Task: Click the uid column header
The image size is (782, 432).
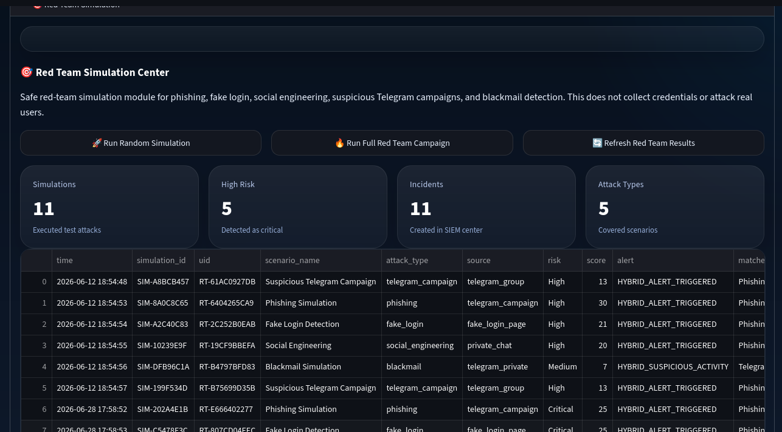Action: pyautogui.click(x=227, y=260)
